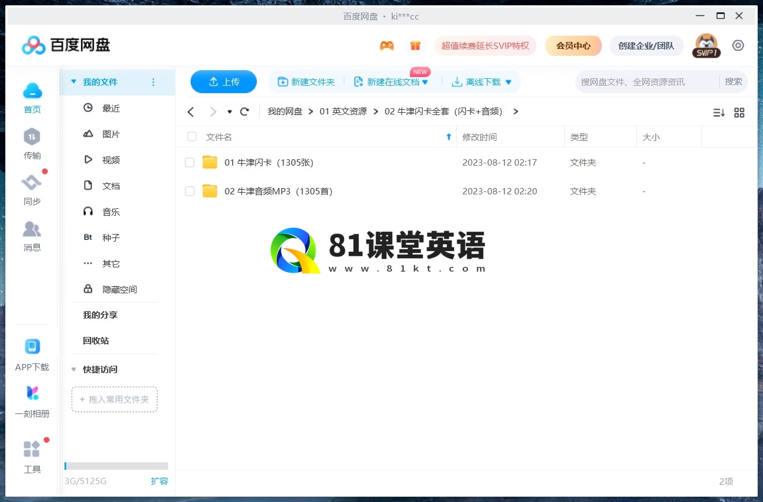Open APP下载 in the left sidebar

(32, 355)
